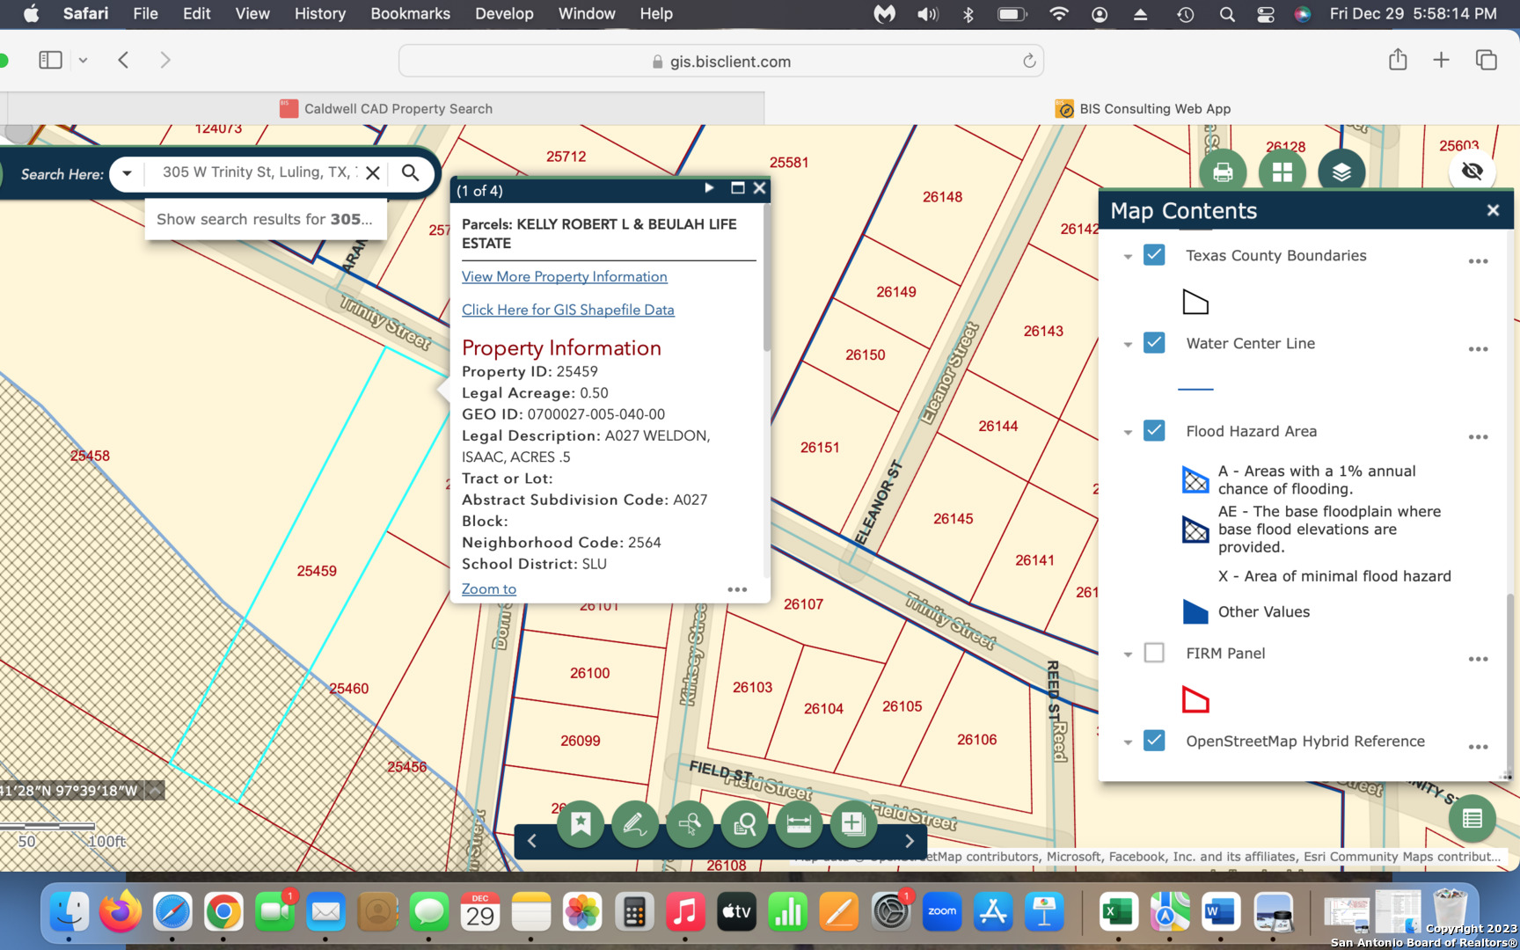The image size is (1520, 950).
Task: Open the basemap gallery grid icon
Action: (x=1282, y=172)
